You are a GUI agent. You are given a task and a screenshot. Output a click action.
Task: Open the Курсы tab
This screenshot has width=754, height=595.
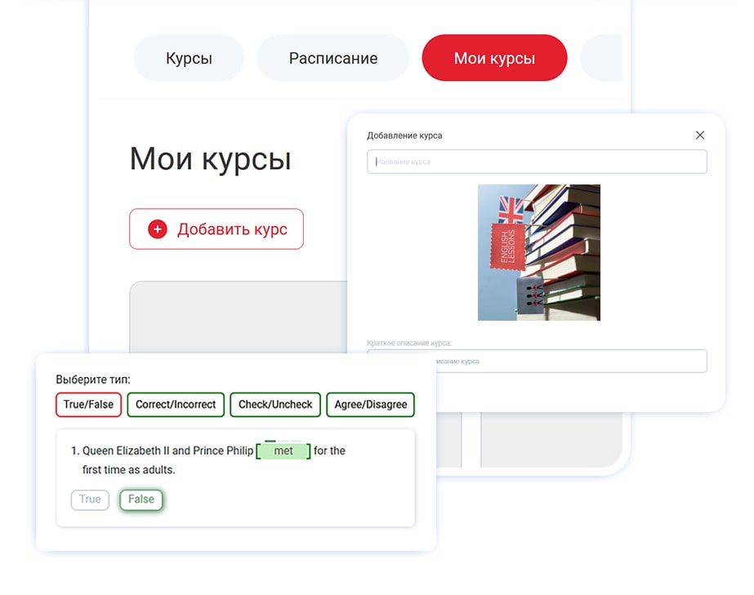189,59
